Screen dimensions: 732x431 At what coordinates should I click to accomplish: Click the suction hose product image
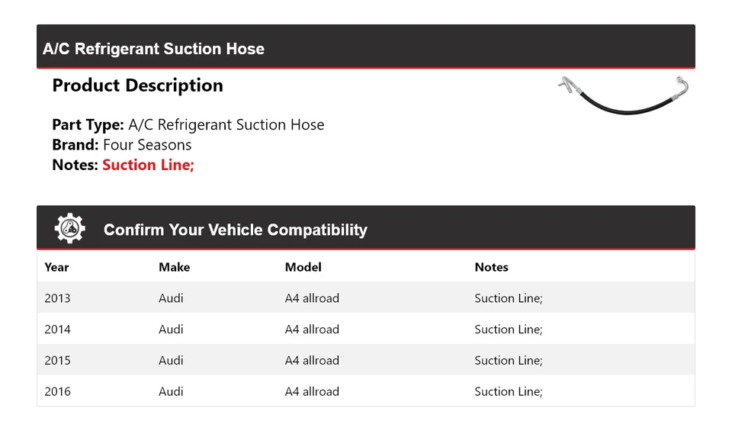(x=623, y=95)
